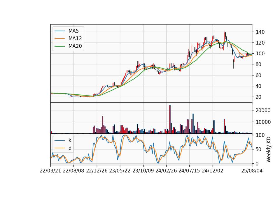Click the MA12 legend label
This screenshot has width=280, height=201.
(75, 38)
